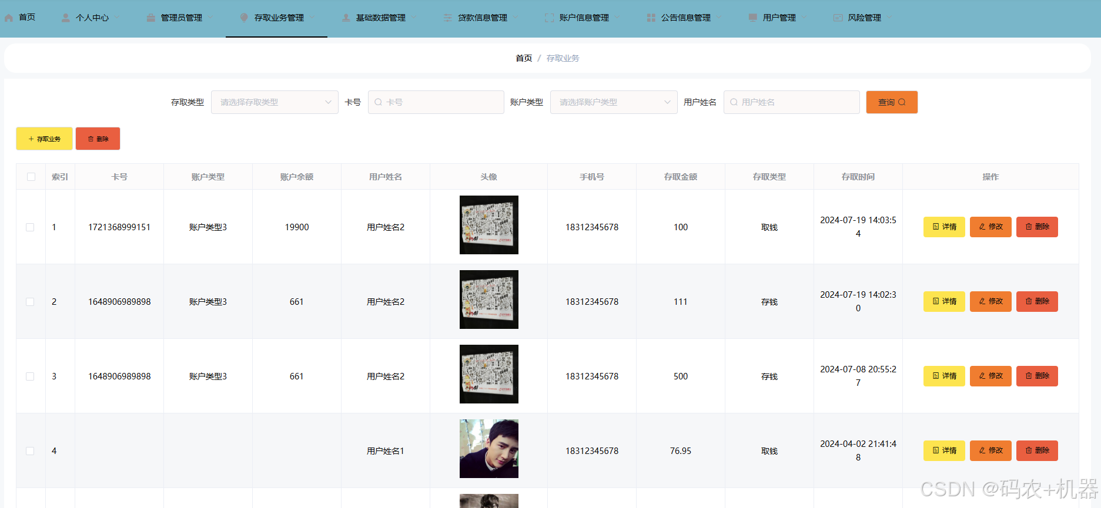
Task: Click the 账户余额 column header
Action: coord(297,177)
